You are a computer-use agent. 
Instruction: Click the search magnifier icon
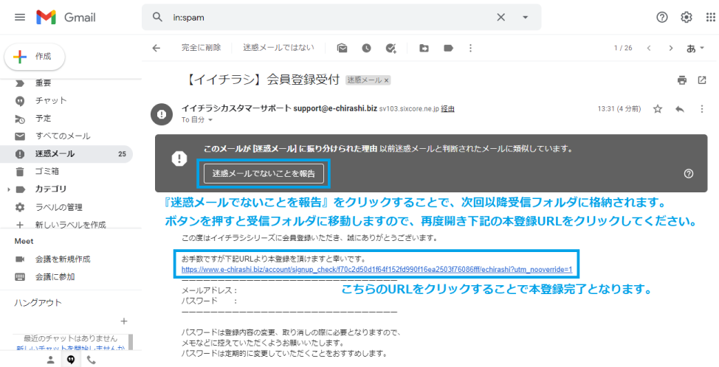[157, 18]
